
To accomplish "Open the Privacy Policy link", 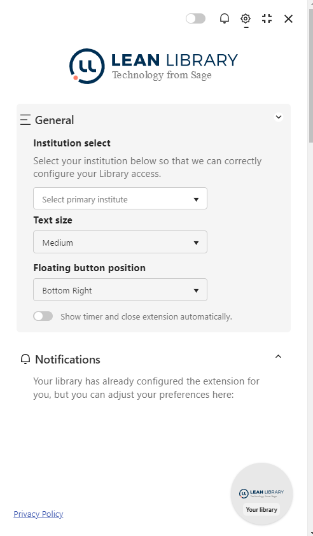I will point(38,514).
